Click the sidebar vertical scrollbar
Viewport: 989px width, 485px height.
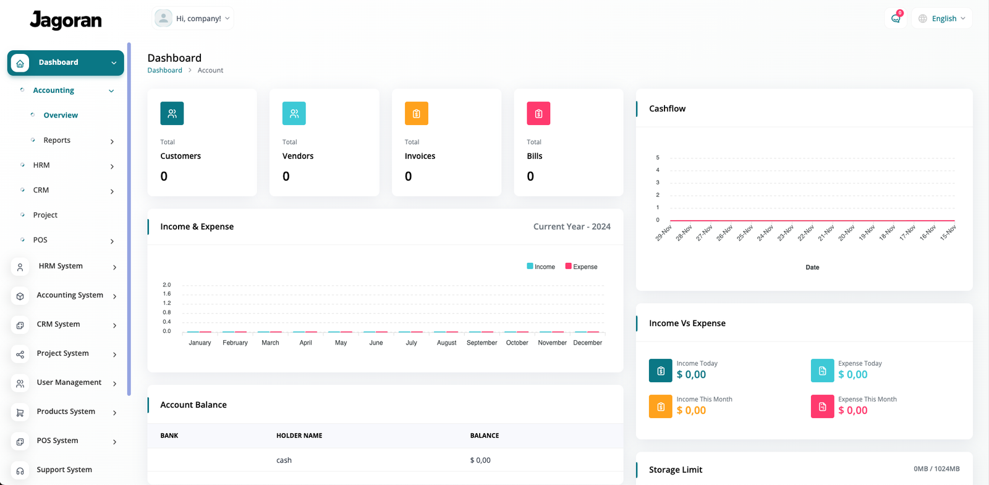(x=129, y=217)
